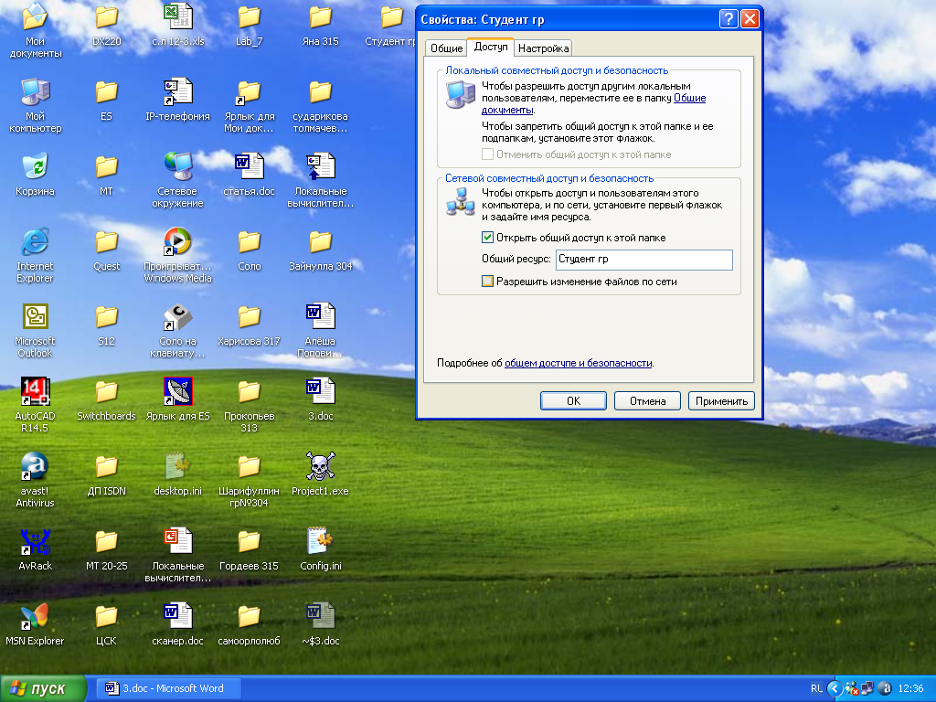
Task: Select the Проигрыватель Windows Media icon
Action: pyautogui.click(x=178, y=241)
